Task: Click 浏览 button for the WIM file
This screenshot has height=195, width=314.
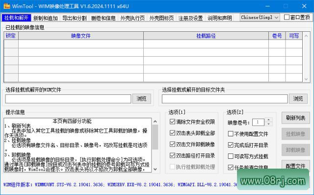Action: coord(142,99)
